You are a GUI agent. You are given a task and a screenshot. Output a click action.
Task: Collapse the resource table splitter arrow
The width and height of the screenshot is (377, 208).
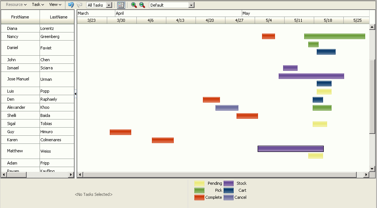[75, 94]
